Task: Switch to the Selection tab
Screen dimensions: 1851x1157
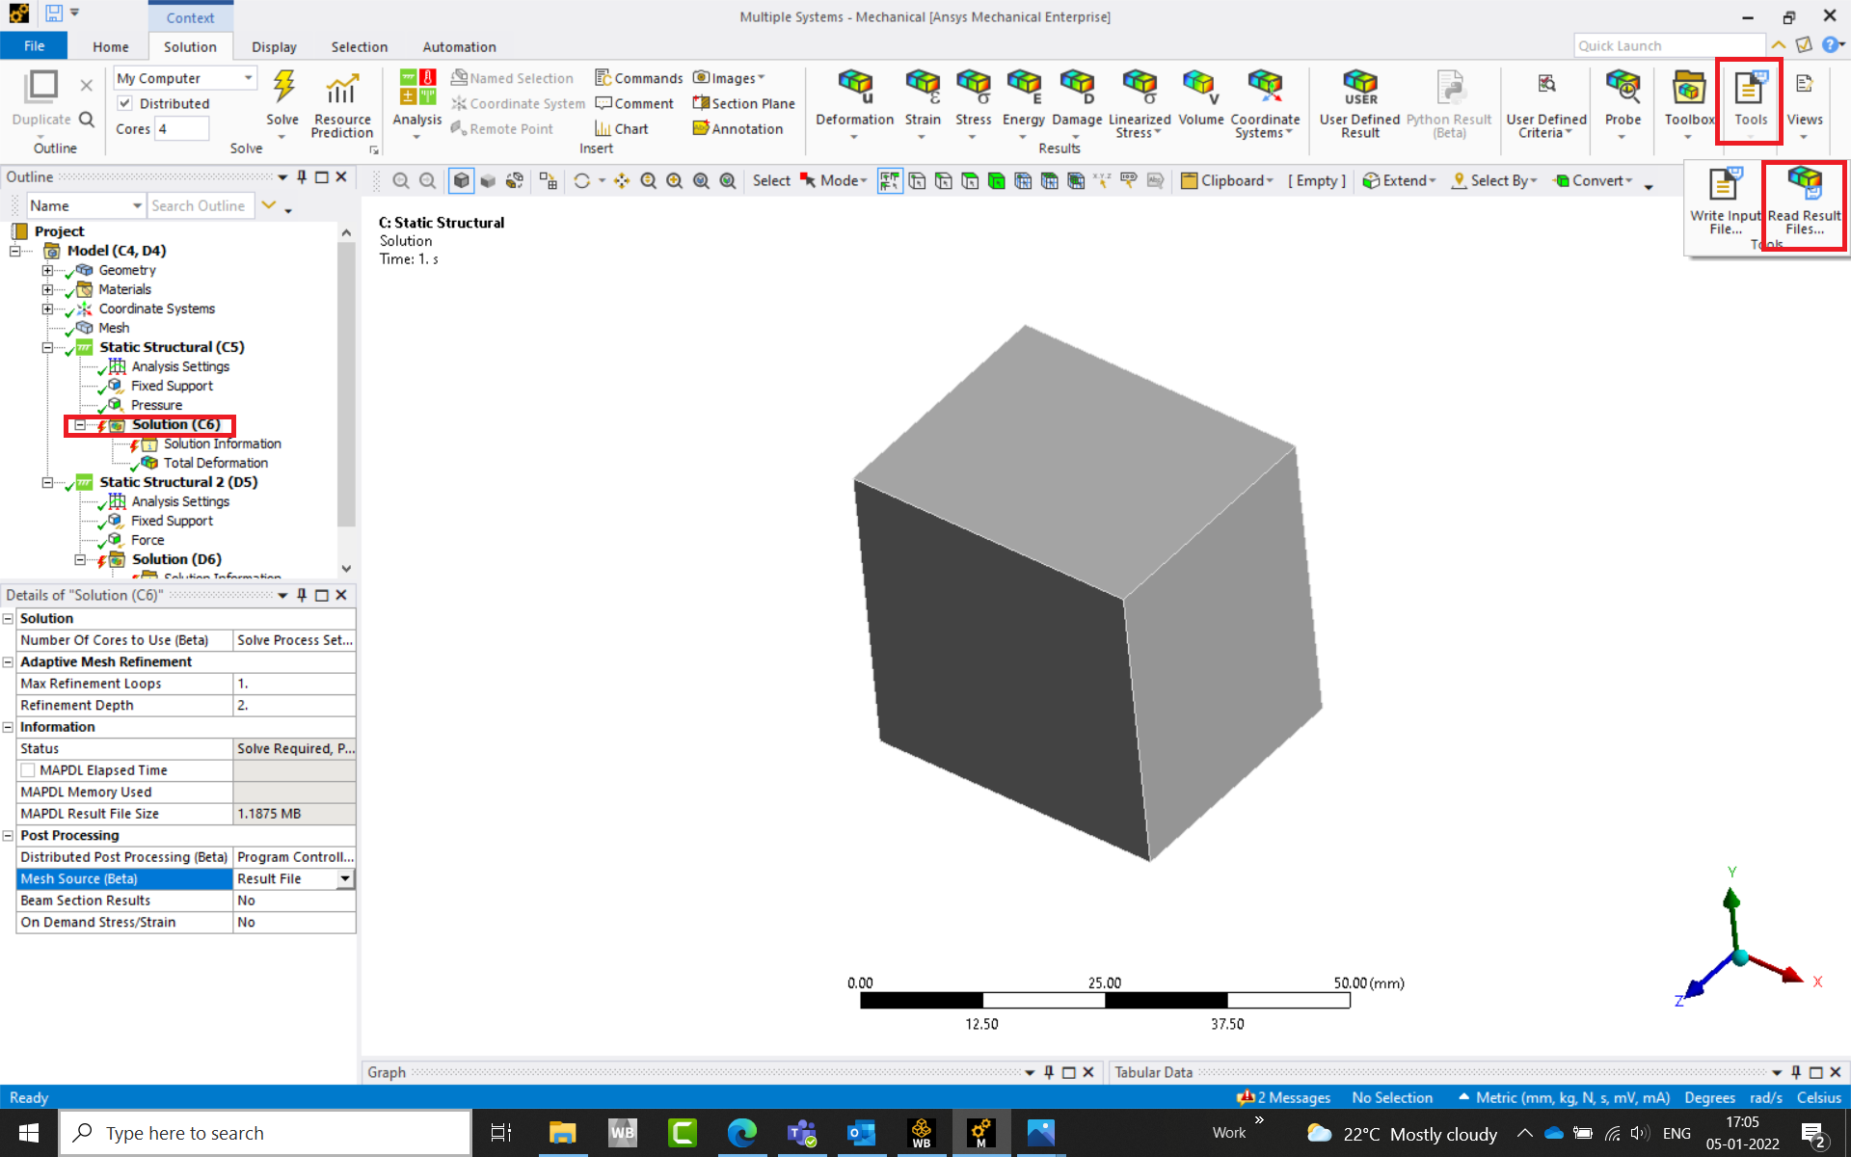Action: [x=359, y=46]
